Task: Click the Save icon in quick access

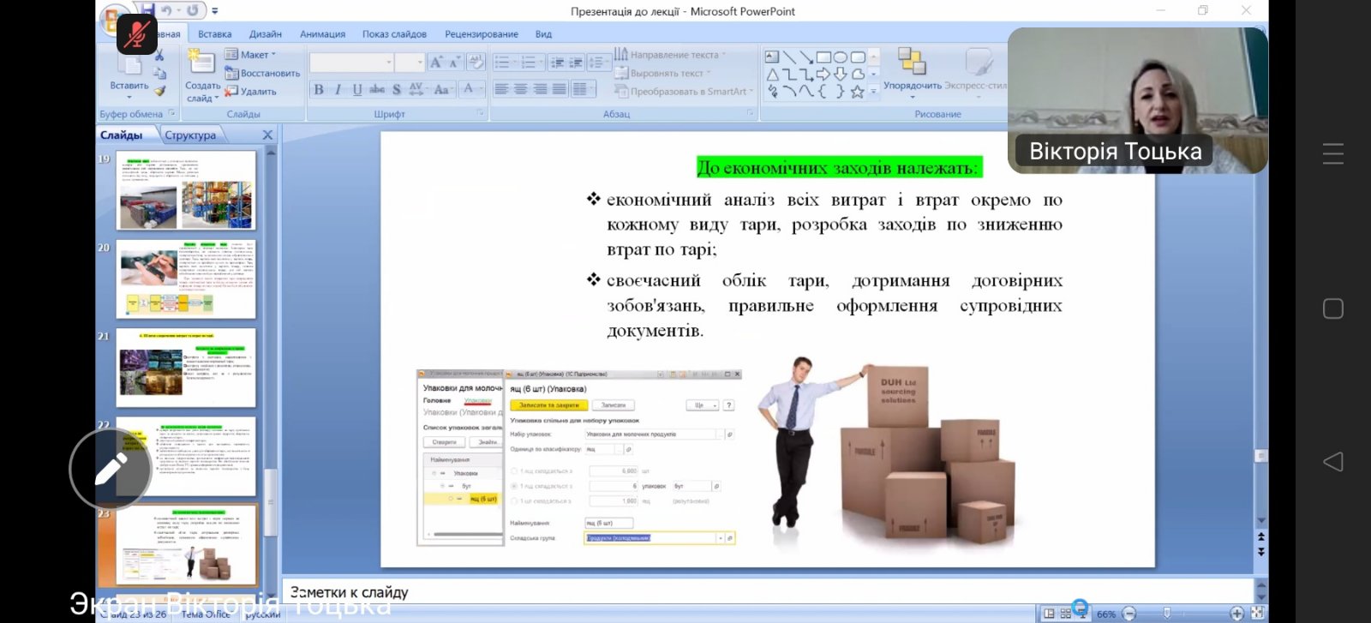Action: point(147,11)
